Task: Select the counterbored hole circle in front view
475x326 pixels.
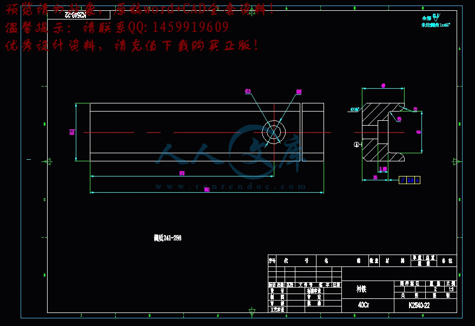Action: click(x=274, y=132)
